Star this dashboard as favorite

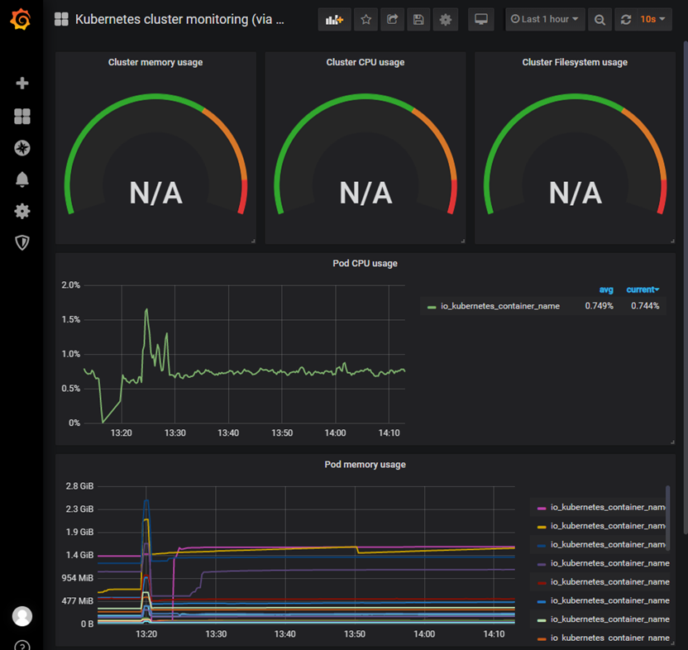[366, 19]
